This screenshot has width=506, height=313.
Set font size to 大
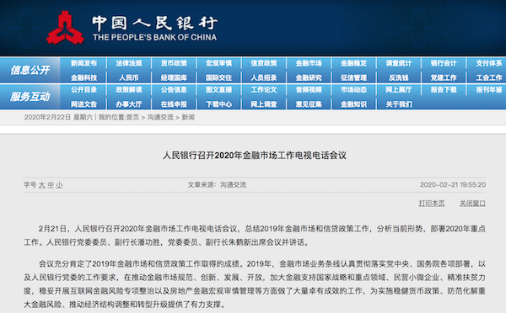coord(42,185)
